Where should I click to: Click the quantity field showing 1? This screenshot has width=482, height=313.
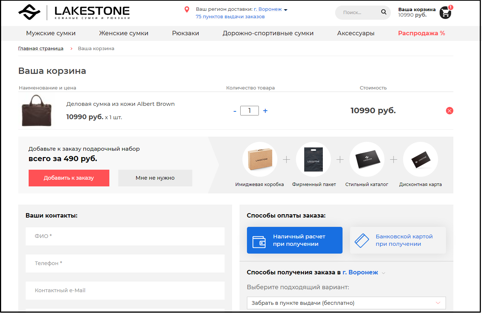[250, 111]
